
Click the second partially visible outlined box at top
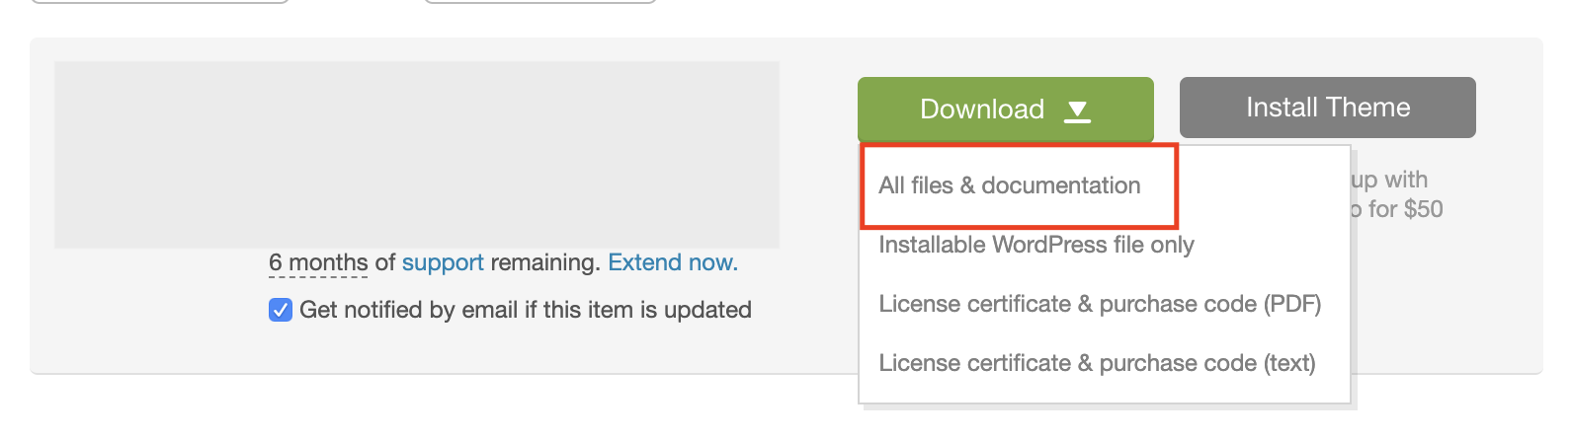(540, 2)
